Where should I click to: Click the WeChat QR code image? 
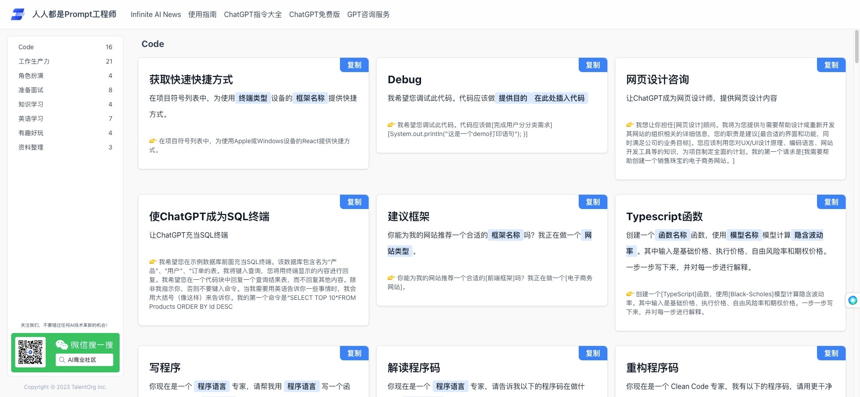pyautogui.click(x=30, y=352)
